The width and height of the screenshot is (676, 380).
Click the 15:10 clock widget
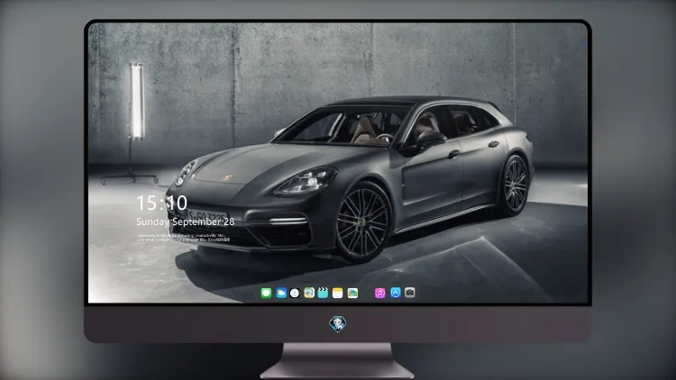coord(161,203)
